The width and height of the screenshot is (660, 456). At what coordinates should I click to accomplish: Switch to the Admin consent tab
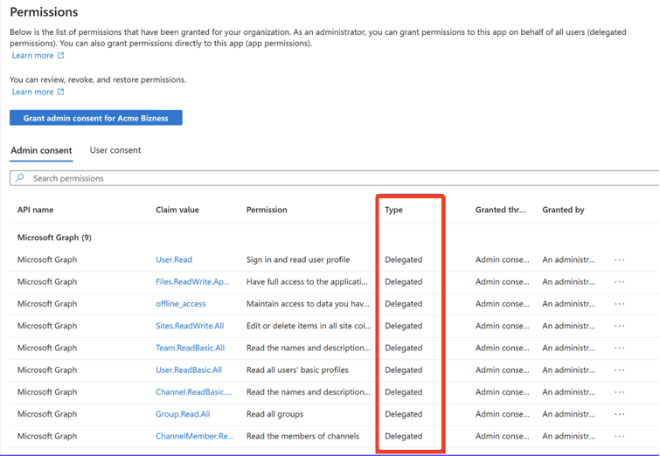pyautogui.click(x=41, y=150)
